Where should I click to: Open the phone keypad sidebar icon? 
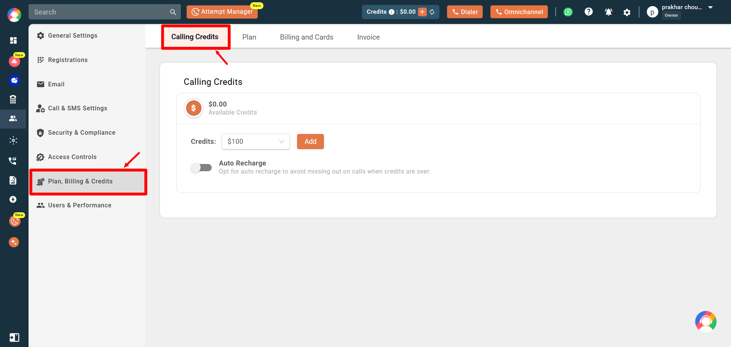click(13, 99)
